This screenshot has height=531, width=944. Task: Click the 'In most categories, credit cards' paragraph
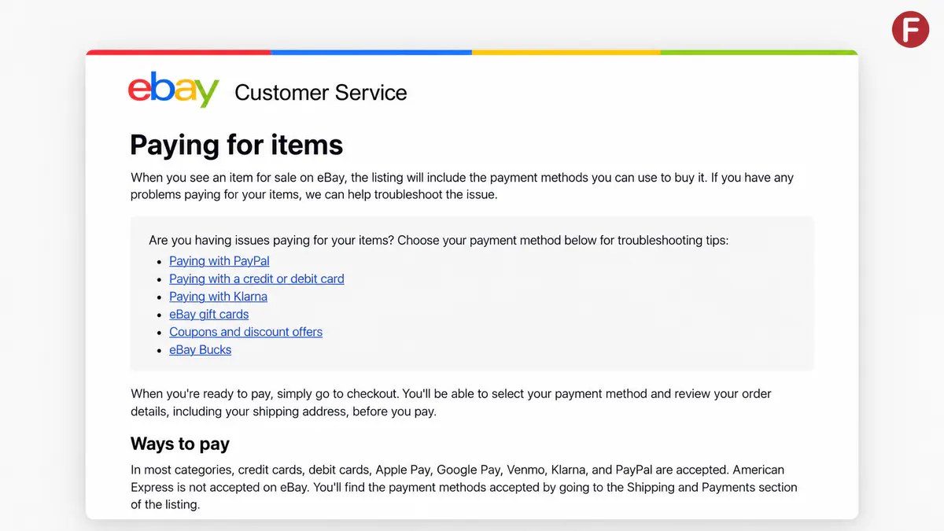tap(464, 487)
